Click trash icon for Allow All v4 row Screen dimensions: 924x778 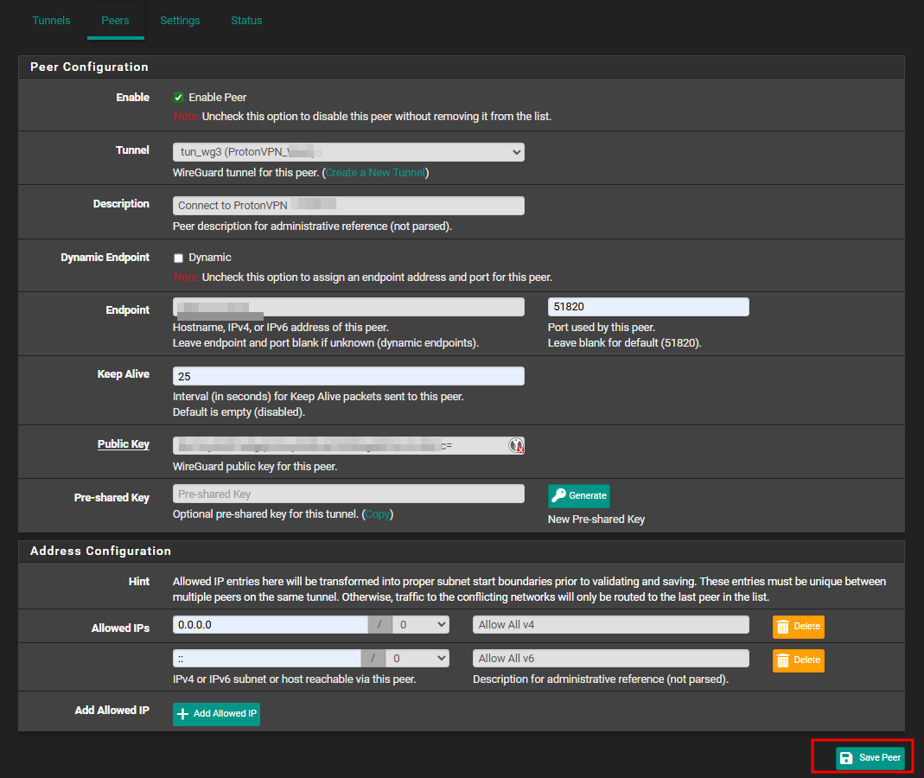coord(782,627)
